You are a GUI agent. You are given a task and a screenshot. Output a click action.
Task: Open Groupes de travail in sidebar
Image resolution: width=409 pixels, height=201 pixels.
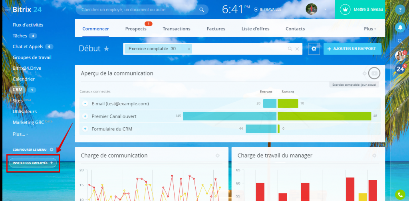pyautogui.click(x=32, y=57)
